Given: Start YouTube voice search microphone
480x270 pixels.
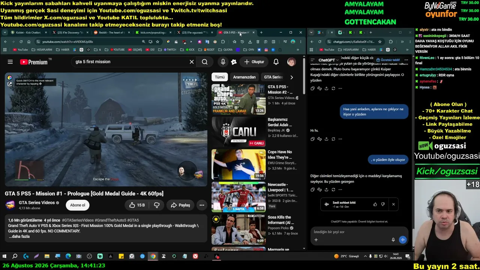Looking at the screenshot, I should [x=223, y=62].
